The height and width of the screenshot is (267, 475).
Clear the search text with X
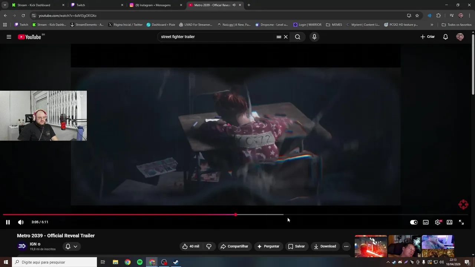286,37
